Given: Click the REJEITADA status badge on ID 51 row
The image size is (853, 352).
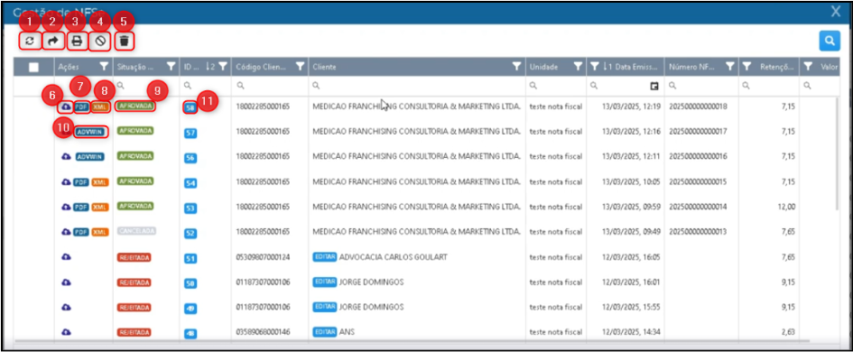Looking at the screenshot, I should pyautogui.click(x=134, y=257).
